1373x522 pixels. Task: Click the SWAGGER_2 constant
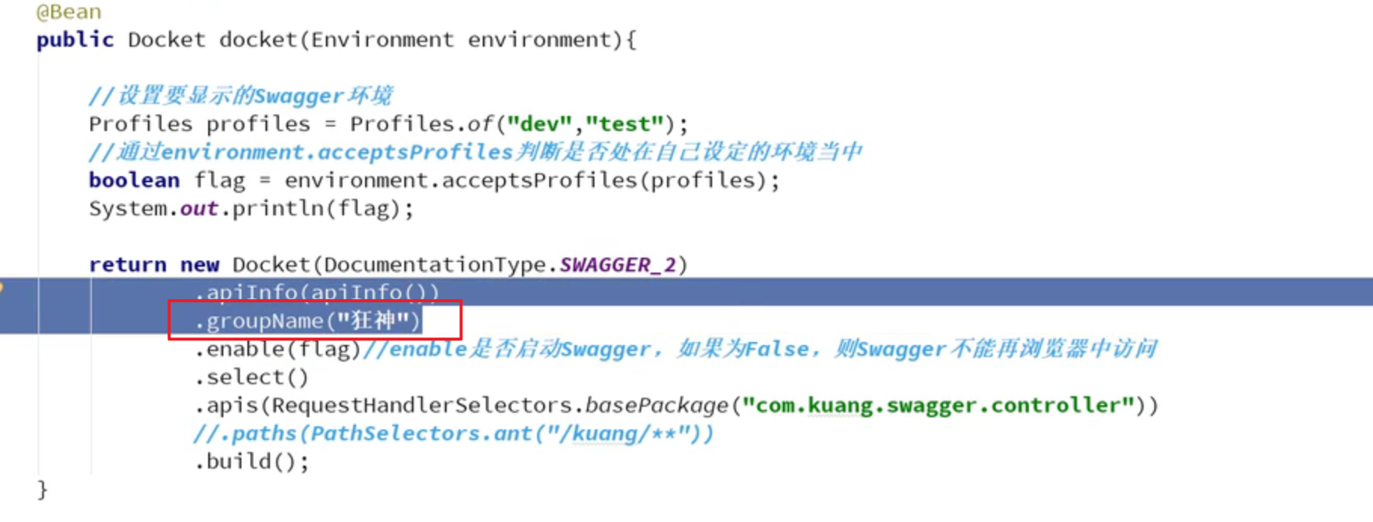(617, 264)
